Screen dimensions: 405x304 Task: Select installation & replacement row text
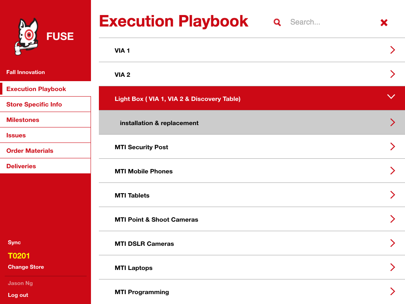[x=159, y=123]
